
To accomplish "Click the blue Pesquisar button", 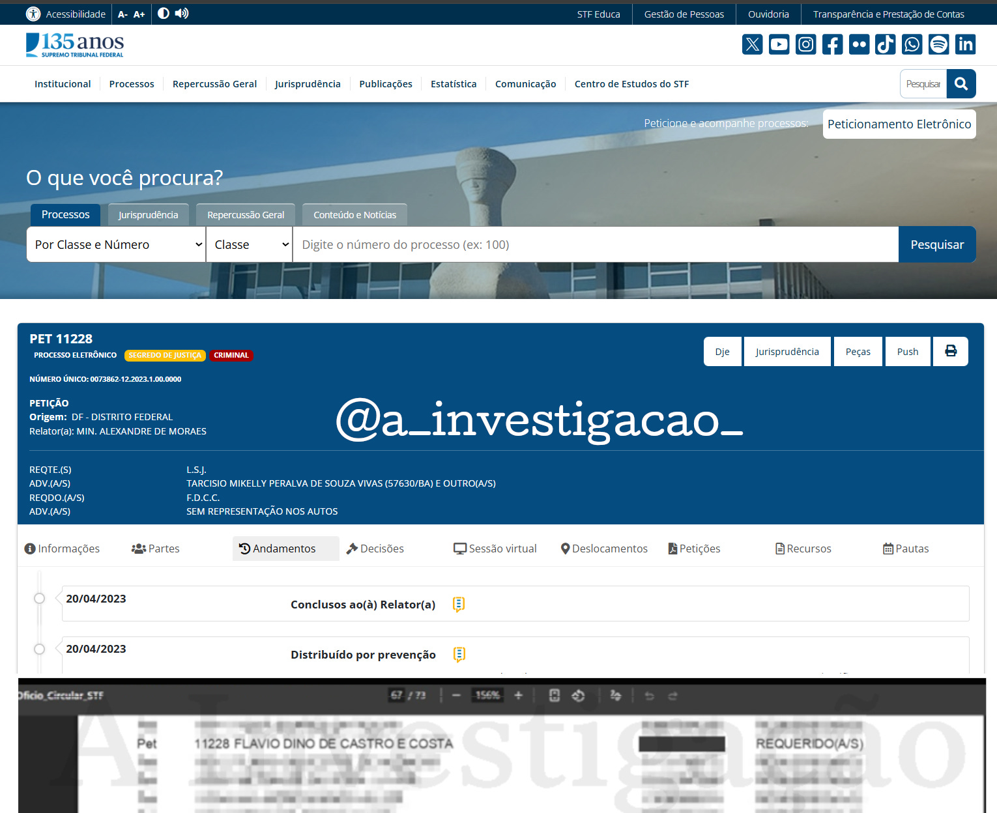I will pos(937,244).
